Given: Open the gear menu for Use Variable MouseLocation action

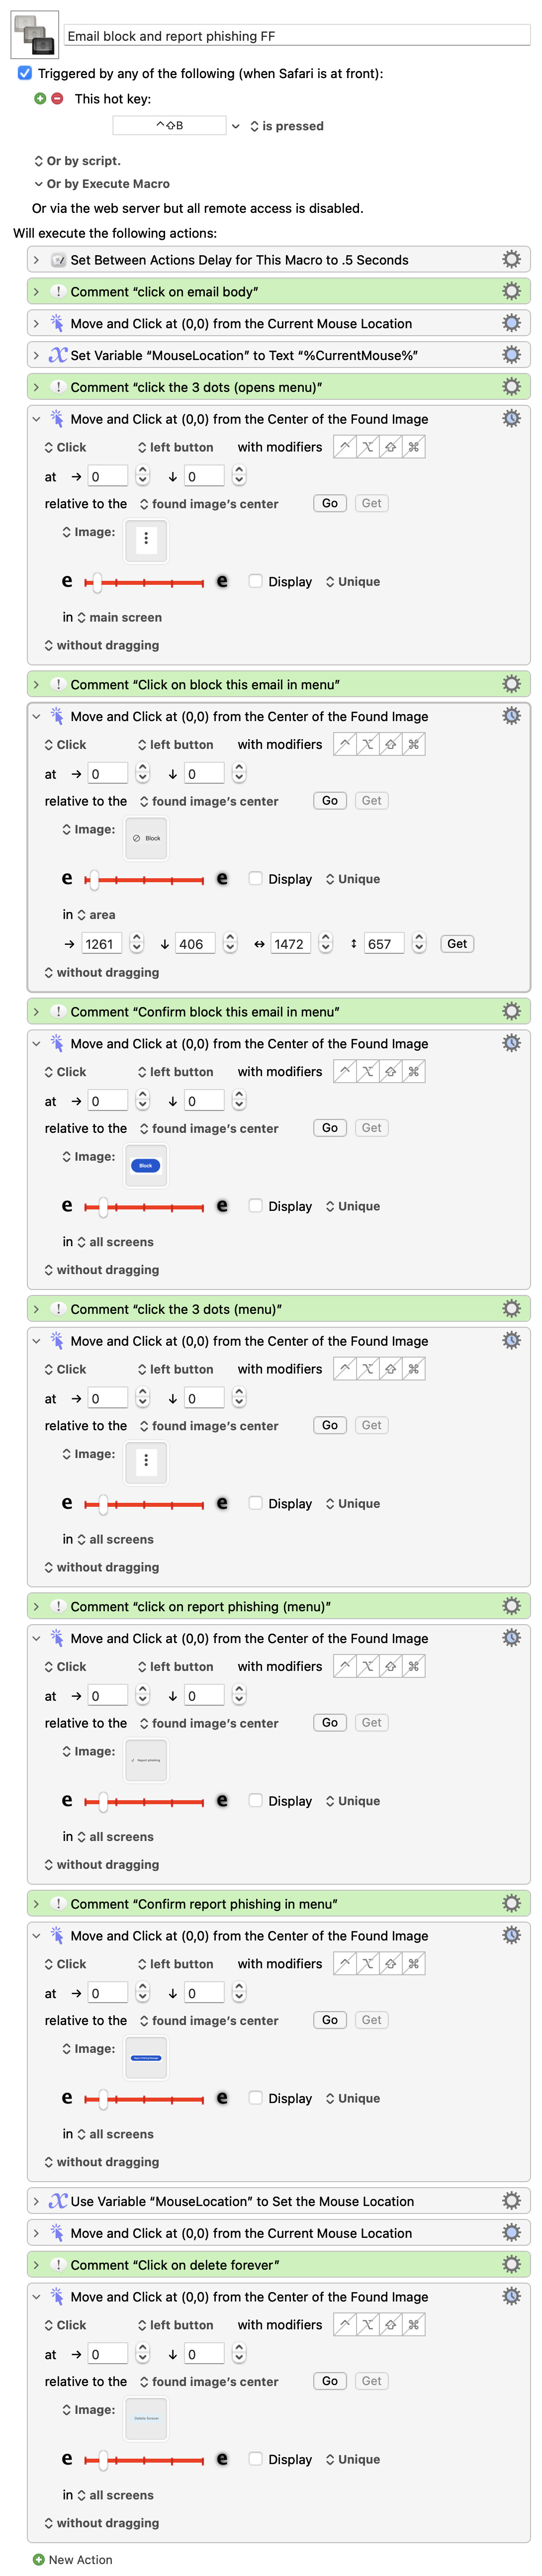Looking at the screenshot, I should (x=511, y=2201).
